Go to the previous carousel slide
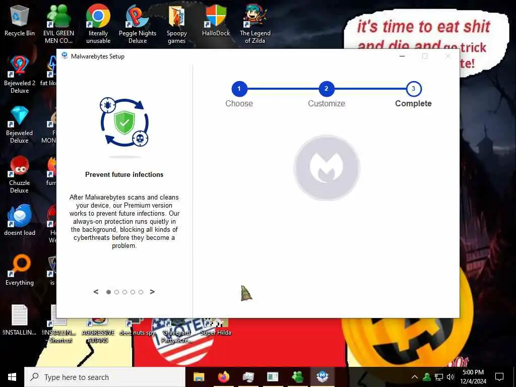516x387 pixels. pyautogui.click(x=96, y=292)
